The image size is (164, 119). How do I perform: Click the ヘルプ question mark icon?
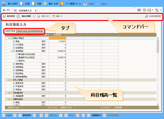tap(85, 4)
